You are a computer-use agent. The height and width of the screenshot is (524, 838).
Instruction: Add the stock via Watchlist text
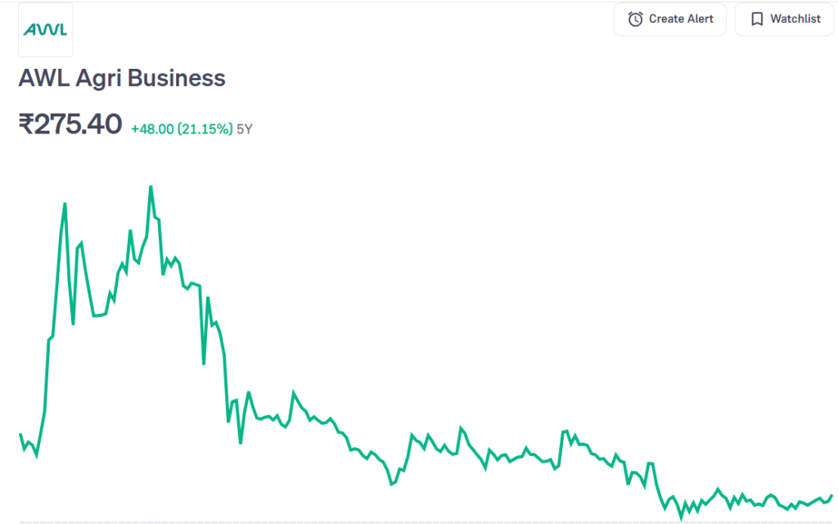click(x=795, y=19)
